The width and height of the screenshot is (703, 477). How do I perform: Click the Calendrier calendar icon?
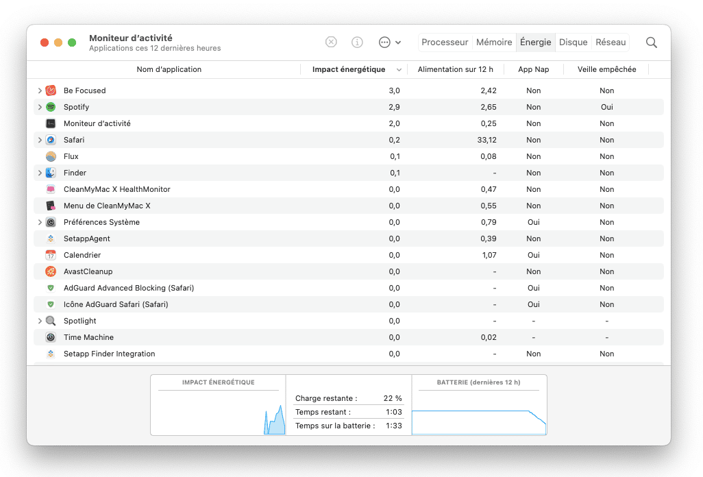51,255
